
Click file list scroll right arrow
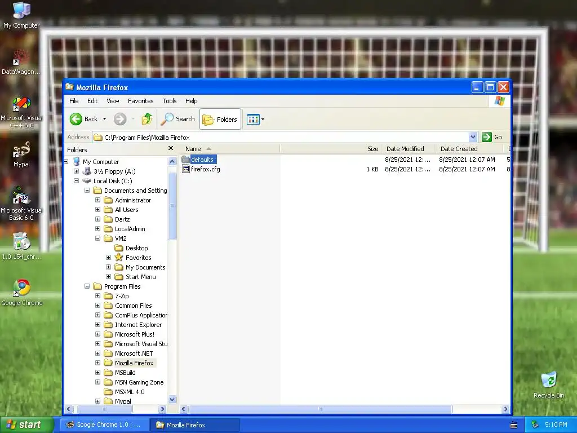[505, 409]
